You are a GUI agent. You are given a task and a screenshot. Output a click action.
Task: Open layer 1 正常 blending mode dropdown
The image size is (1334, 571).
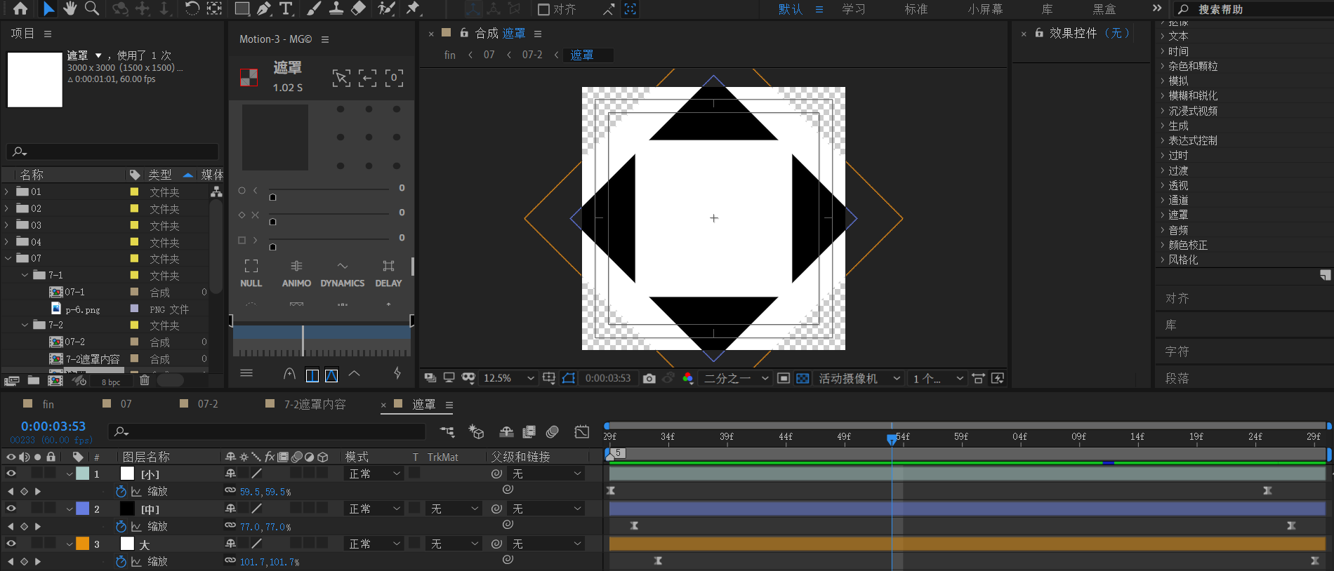[375, 473]
